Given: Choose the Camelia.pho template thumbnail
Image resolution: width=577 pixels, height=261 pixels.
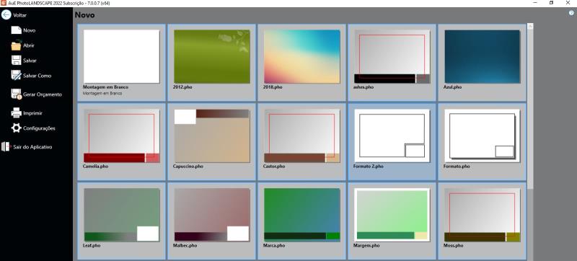Looking at the screenshot, I should (121, 136).
